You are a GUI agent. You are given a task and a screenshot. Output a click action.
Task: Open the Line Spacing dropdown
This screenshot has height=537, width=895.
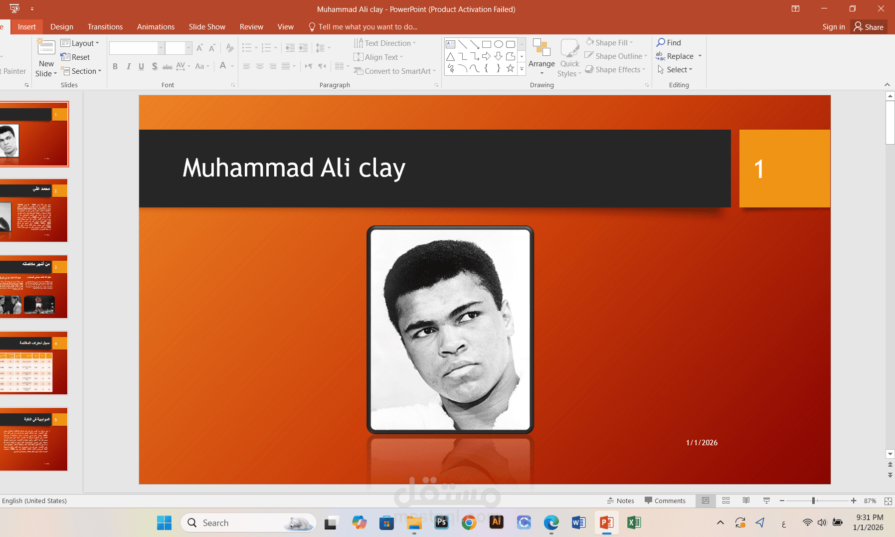click(323, 48)
